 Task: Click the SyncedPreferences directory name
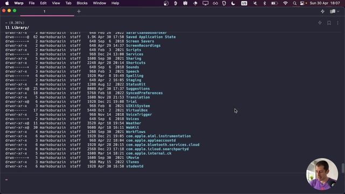pyautogui.click(x=144, y=93)
